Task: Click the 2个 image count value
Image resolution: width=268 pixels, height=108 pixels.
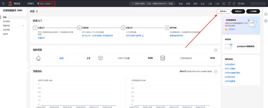Action: click(x=88, y=58)
